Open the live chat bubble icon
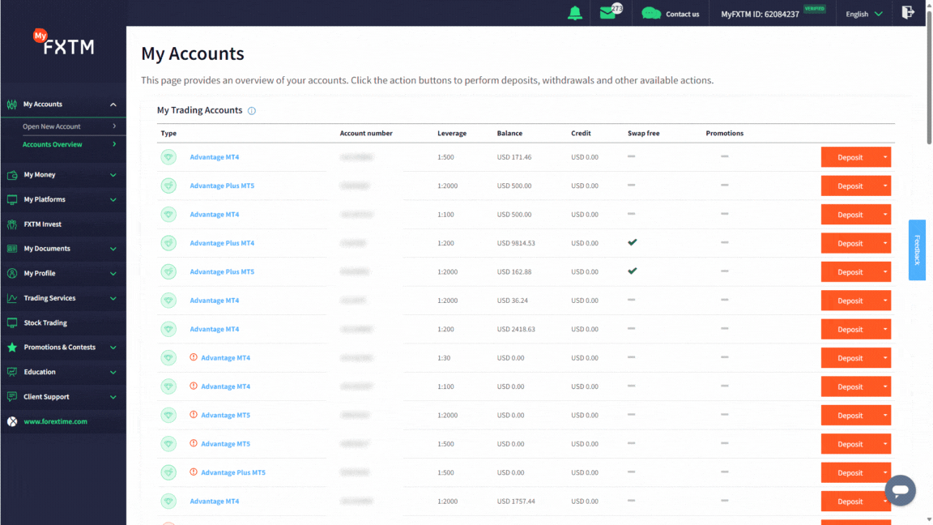This screenshot has height=525, width=933. pos(901,490)
